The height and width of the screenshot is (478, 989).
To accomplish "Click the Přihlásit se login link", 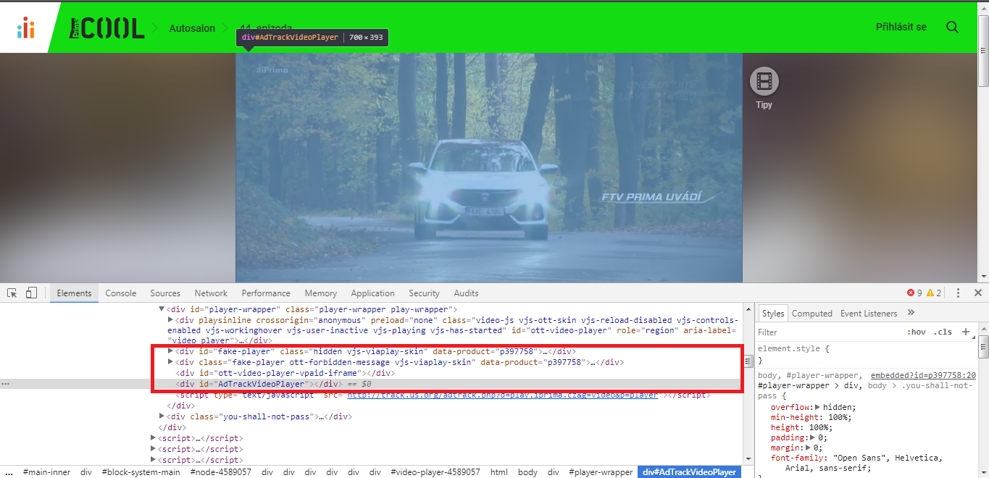I will click(x=901, y=28).
